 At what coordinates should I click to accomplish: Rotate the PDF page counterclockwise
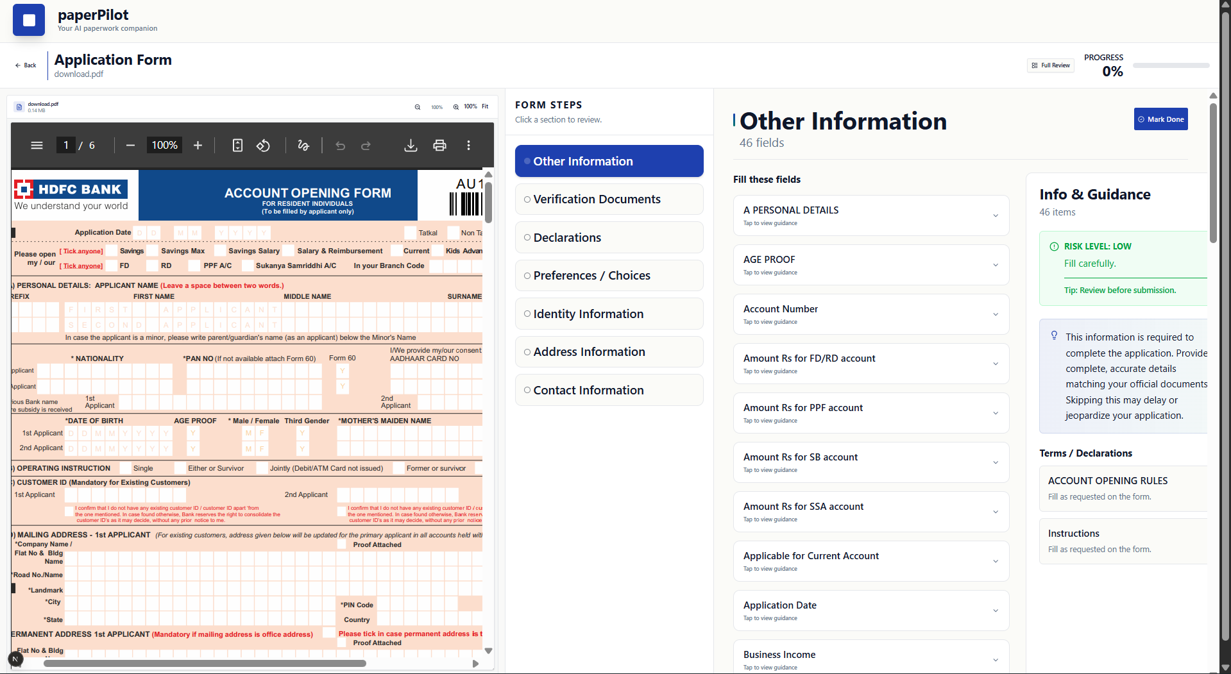point(263,146)
